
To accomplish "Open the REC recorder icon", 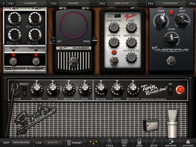I will coord(124,143).
